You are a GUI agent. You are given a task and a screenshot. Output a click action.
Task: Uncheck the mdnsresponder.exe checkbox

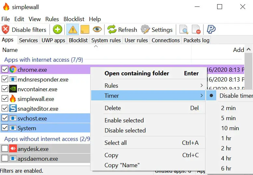tap(5, 79)
